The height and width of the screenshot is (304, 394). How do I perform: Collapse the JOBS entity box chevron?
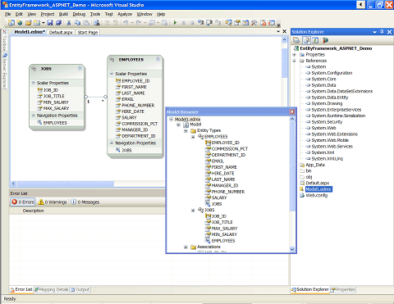(x=80, y=68)
